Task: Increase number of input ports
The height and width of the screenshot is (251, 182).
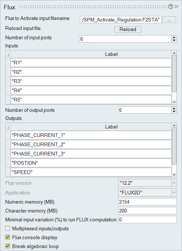Action: [x=174, y=37]
